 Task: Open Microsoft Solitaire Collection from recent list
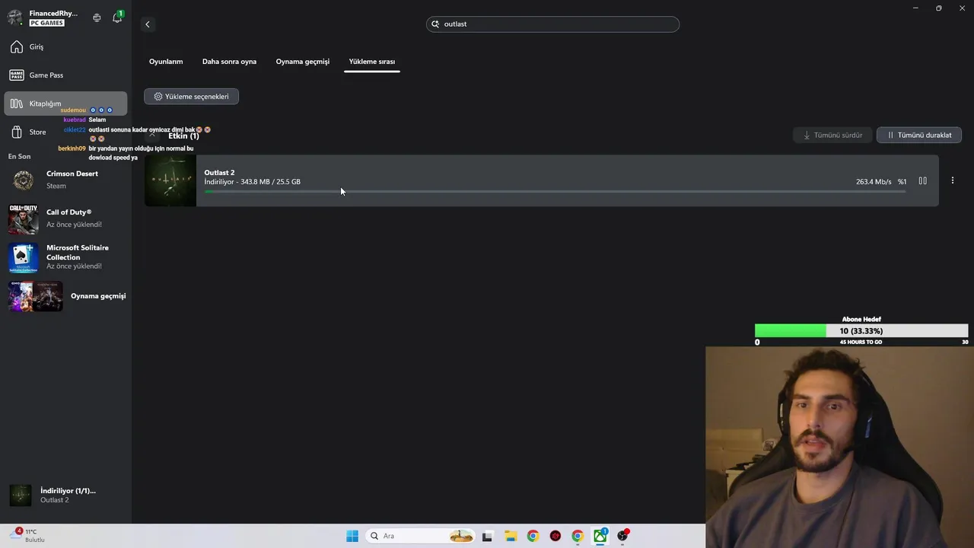coord(65,257)
